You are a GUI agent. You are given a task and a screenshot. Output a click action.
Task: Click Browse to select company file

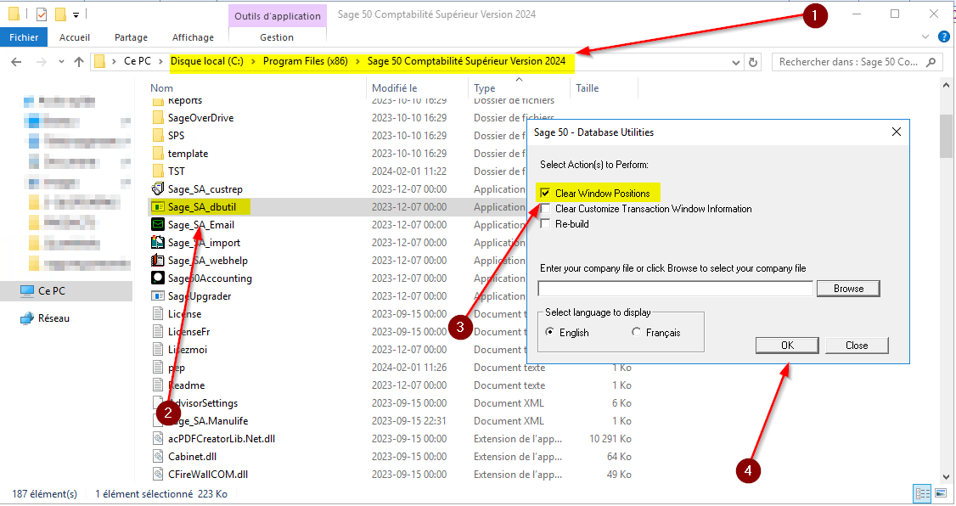tap(848, 289)
